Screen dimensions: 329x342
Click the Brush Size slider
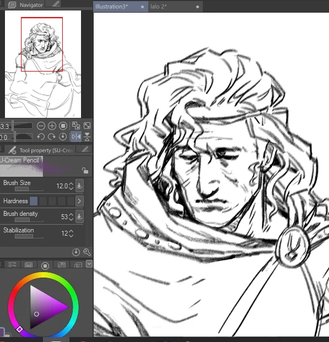click(x=29, y=189)
